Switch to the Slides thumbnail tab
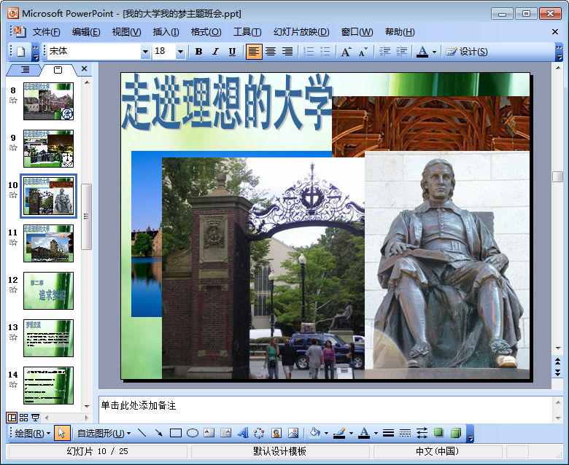 (x=58, y=69)
